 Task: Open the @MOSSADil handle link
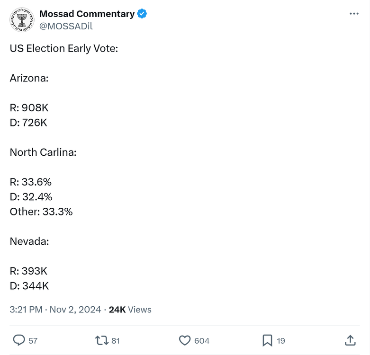point(66,27)
